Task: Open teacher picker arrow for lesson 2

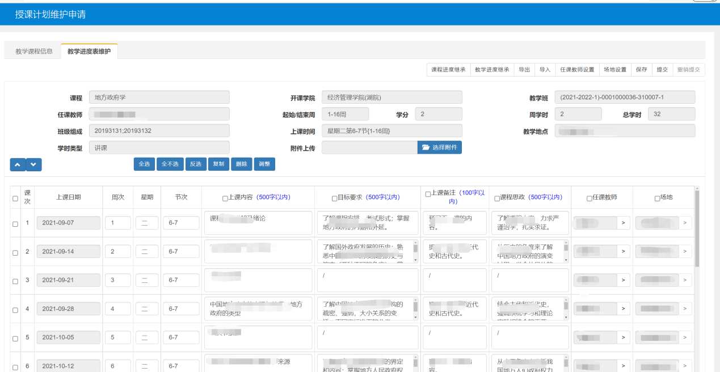Action: coord(624,251)
